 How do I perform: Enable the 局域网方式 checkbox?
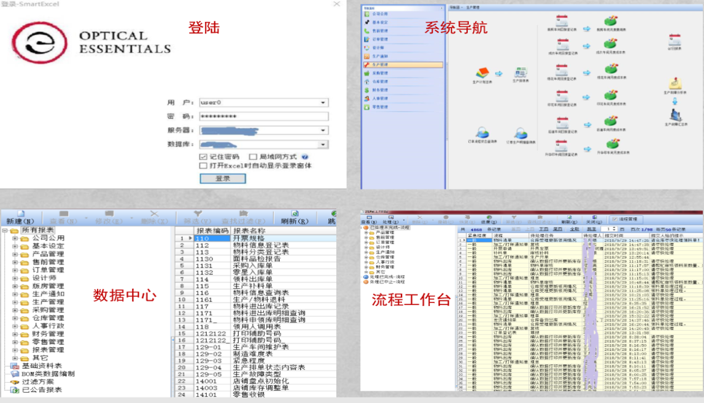click(253, 156)
